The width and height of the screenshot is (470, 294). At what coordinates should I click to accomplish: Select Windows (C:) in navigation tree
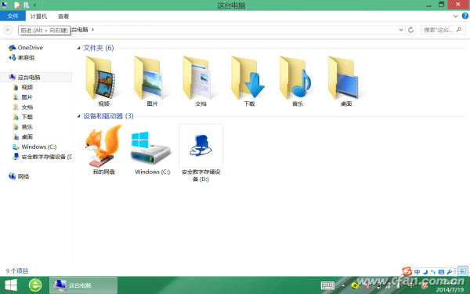pyautogui.click(x=34, y=147)
